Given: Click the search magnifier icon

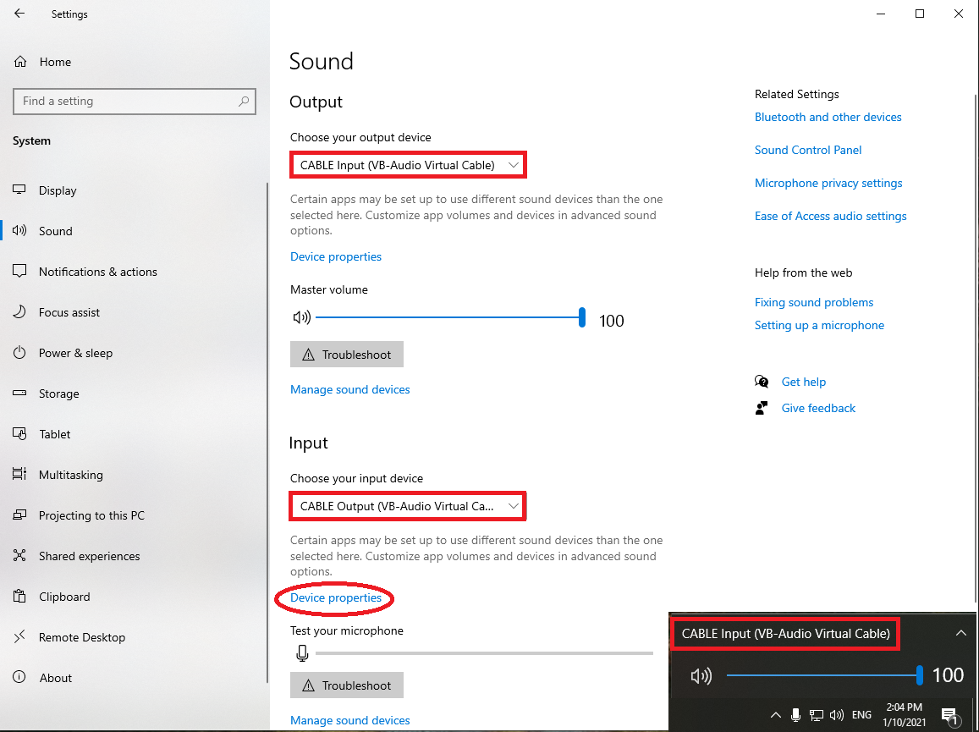Looking at the screenshot, I should pos(244,102).
